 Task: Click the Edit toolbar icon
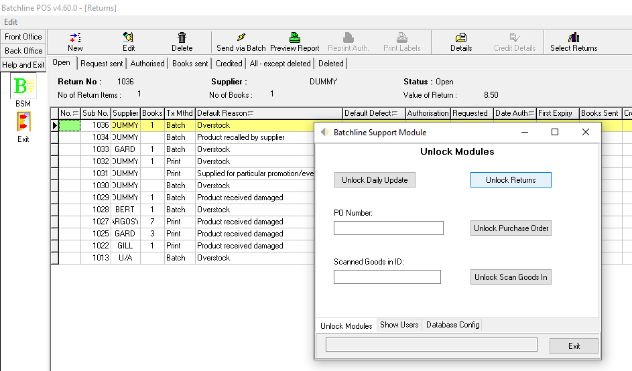pos(129,38)
